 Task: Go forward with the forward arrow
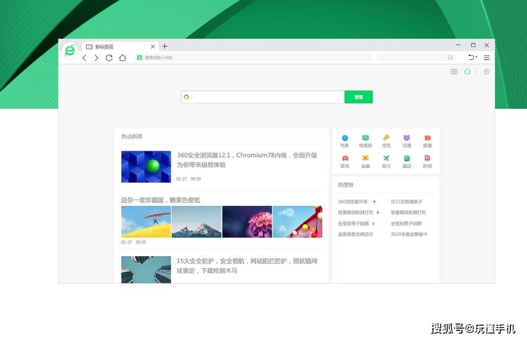(x=96, y=58)
